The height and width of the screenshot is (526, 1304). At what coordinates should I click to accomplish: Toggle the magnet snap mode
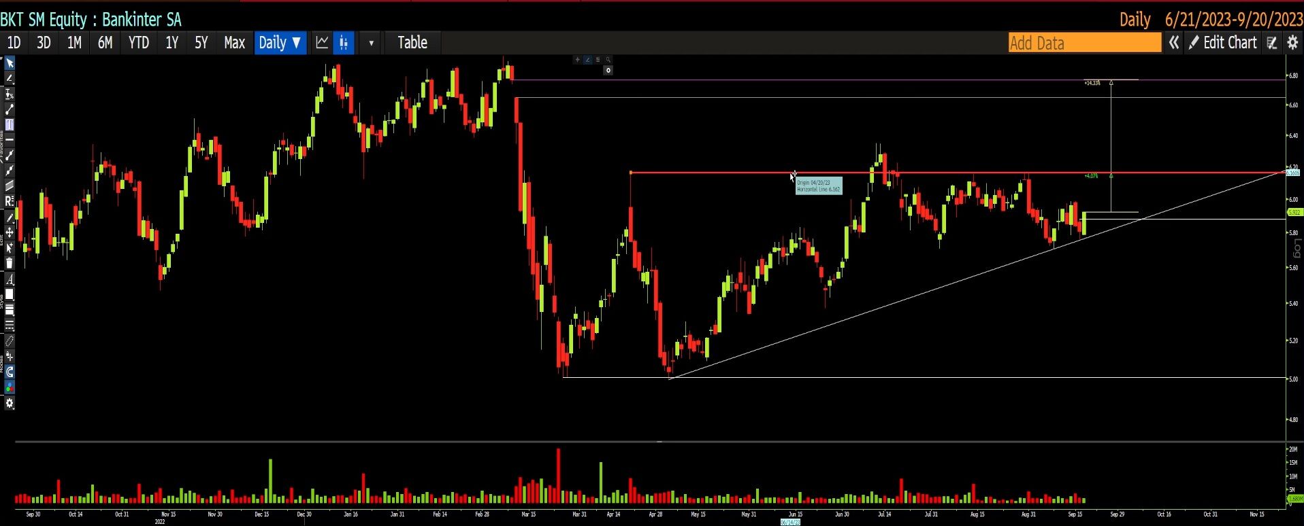coord(10,372)
